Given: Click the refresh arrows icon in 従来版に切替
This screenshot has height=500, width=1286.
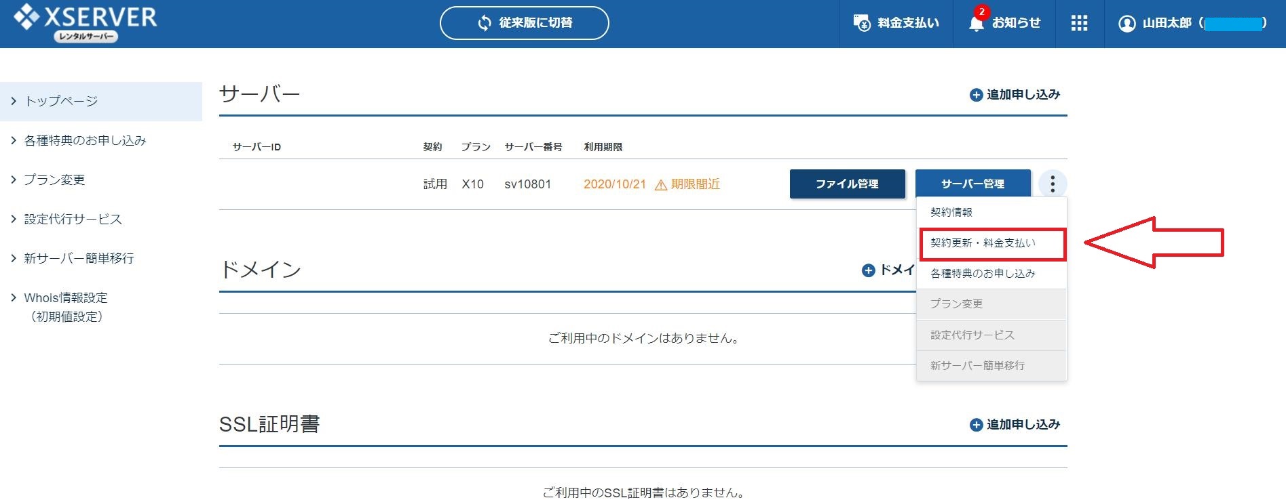Looking at the screenshot, I should [x=485, y=23].
